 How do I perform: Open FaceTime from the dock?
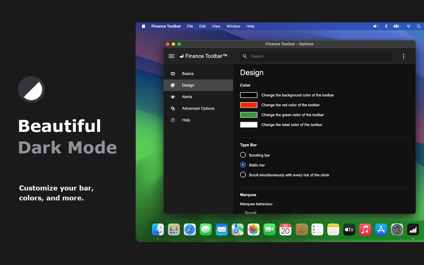[270, 230]
